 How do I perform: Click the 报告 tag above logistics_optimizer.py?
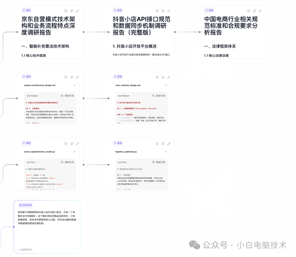(118, 143)
